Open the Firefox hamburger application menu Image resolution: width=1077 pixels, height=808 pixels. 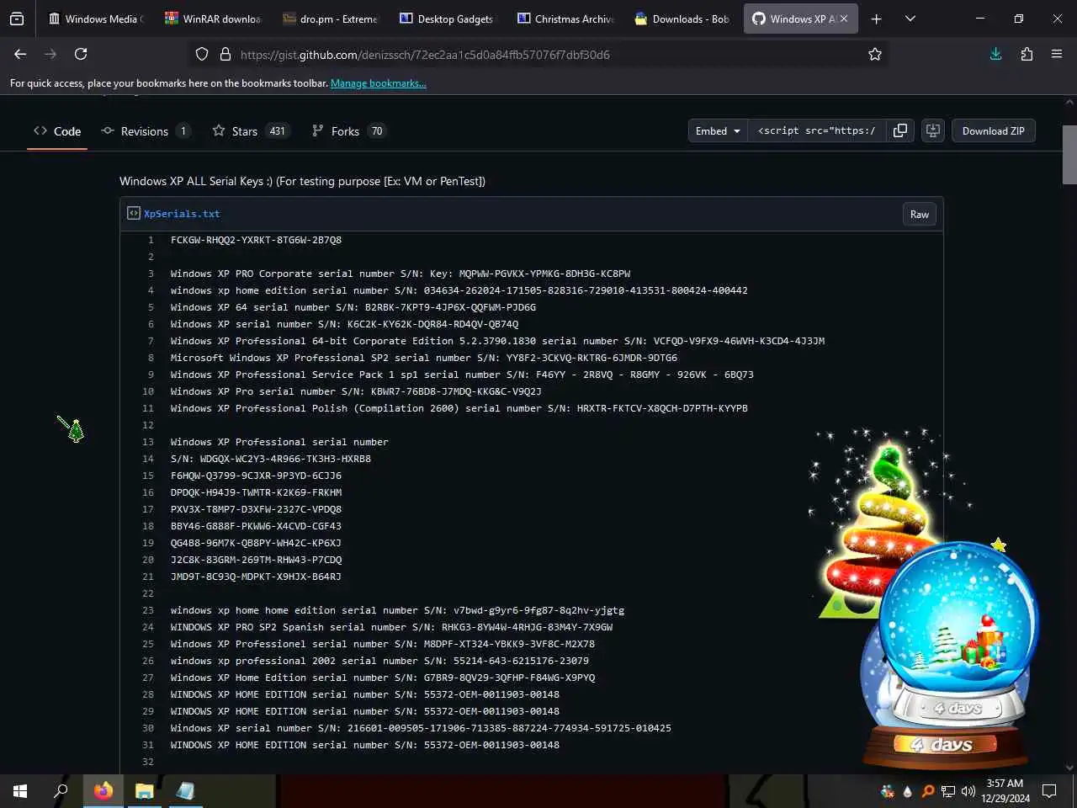tap(1057, 54)
